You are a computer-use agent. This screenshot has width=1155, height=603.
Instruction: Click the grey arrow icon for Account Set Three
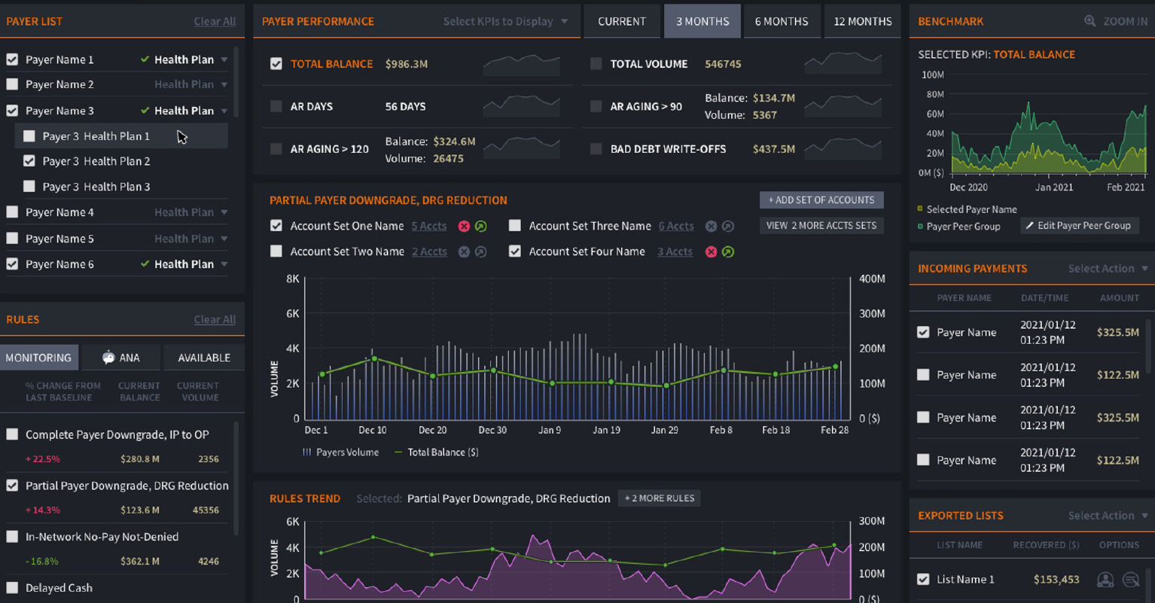(728, 226)
